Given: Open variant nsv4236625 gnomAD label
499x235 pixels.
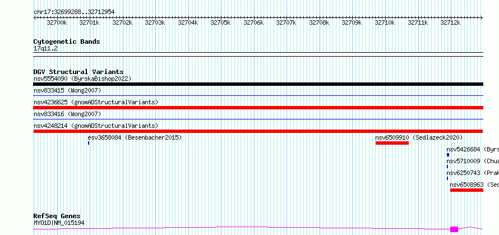Looking at the screenshot, I should tap(96, 102).
